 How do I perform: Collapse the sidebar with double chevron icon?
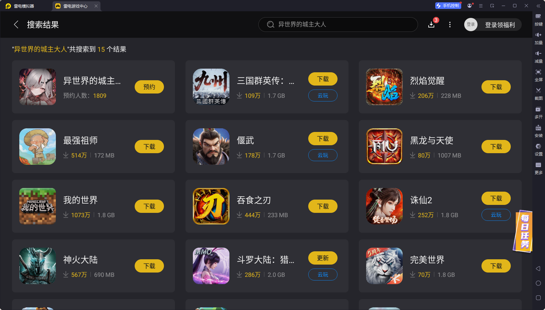click(x=538, y=6)
